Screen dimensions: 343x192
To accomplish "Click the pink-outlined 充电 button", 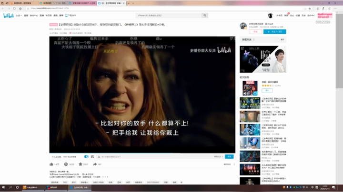I will click(255, 32).
